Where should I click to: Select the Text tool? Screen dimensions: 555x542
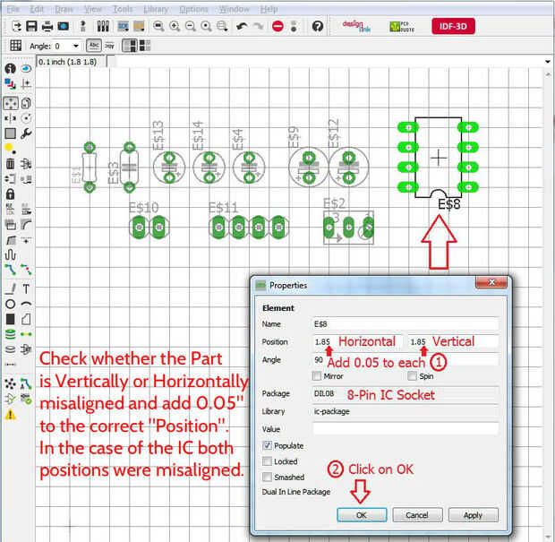coord(26,289)
